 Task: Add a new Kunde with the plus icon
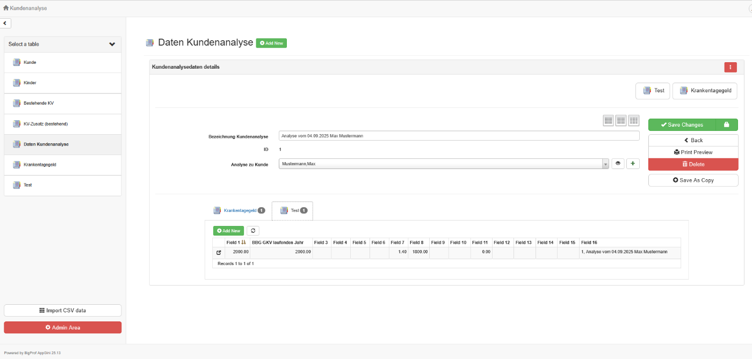[x=633, y=164]
